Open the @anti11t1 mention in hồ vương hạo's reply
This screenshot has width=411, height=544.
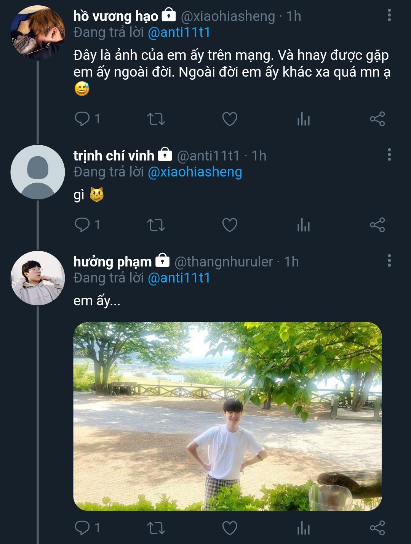(x=179, y=32)
